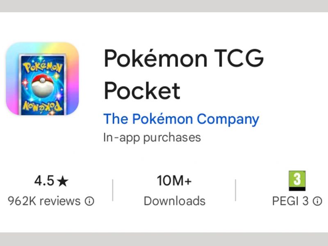Open The Pokémon Company developer page
328x246 pixels.
181,119
